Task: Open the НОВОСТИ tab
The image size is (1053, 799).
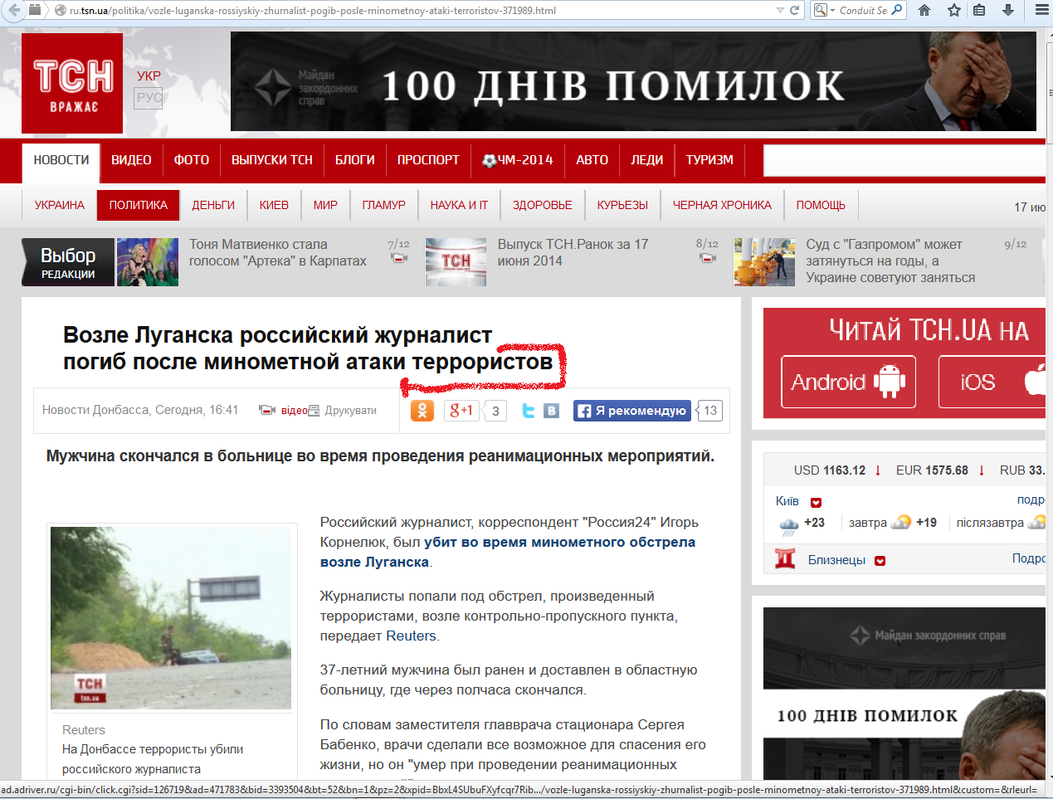Action: (61, 160)
